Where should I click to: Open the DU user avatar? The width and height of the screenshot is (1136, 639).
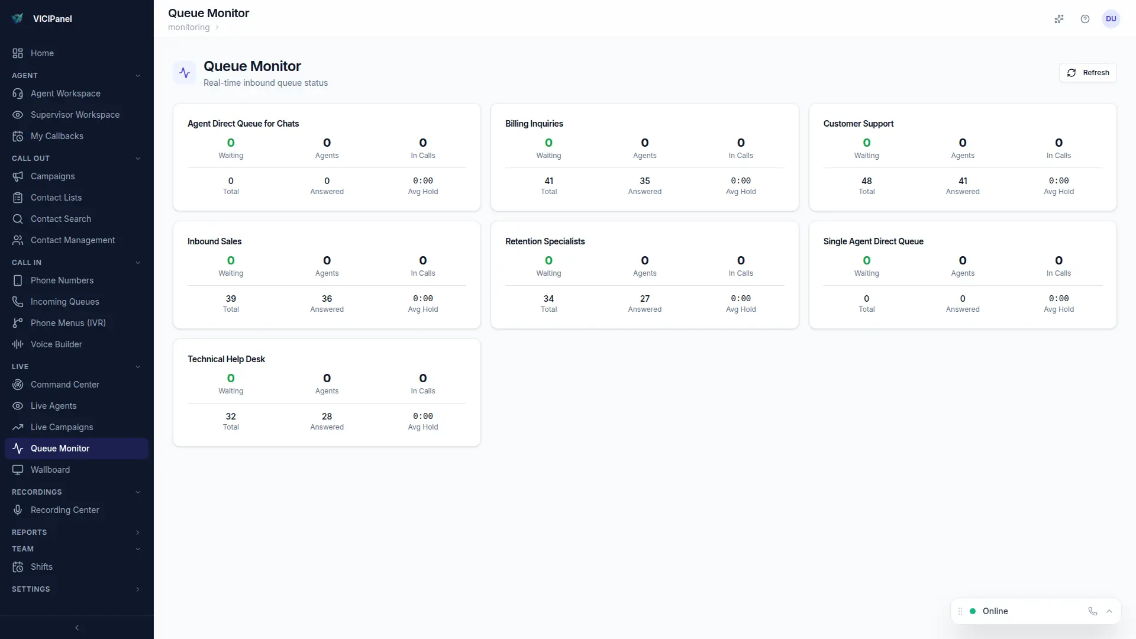1111,19
